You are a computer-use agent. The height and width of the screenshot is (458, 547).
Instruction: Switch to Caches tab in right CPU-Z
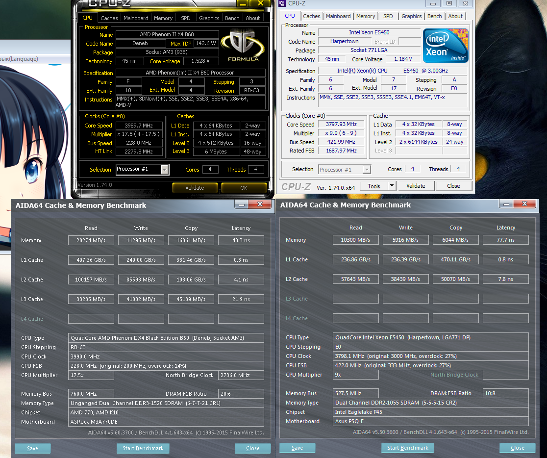pyautogui.click(x=312, y=16)
